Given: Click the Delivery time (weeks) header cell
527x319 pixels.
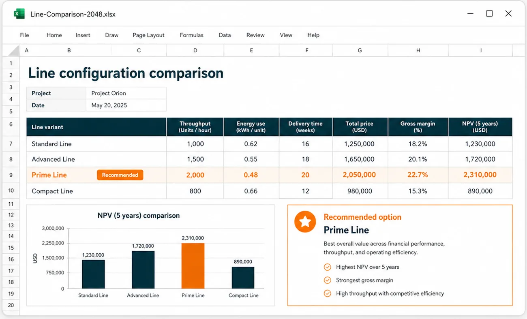Looking at the screenshot, I should (x=306, y=127).
